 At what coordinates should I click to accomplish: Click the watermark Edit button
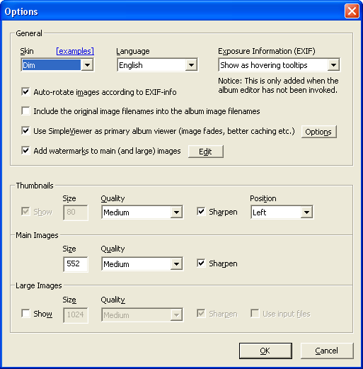(206, 152)
